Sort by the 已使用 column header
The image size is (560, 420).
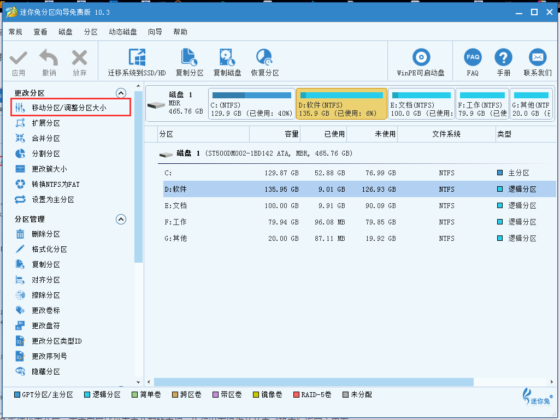[x=323, y=134]
